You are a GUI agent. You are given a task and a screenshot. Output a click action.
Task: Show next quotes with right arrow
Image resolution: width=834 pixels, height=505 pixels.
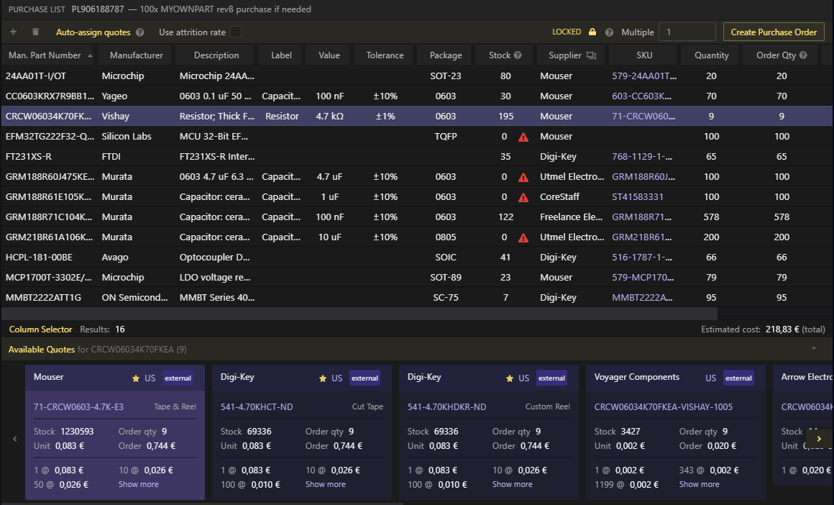coord(819,439)
